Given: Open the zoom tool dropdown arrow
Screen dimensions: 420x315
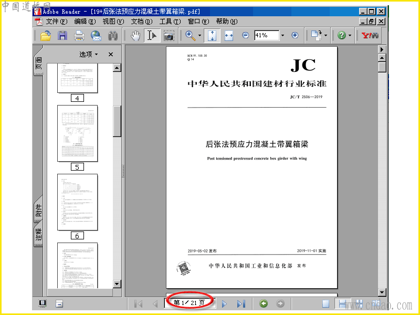Looking at the screenshot, I should [199, 36].
